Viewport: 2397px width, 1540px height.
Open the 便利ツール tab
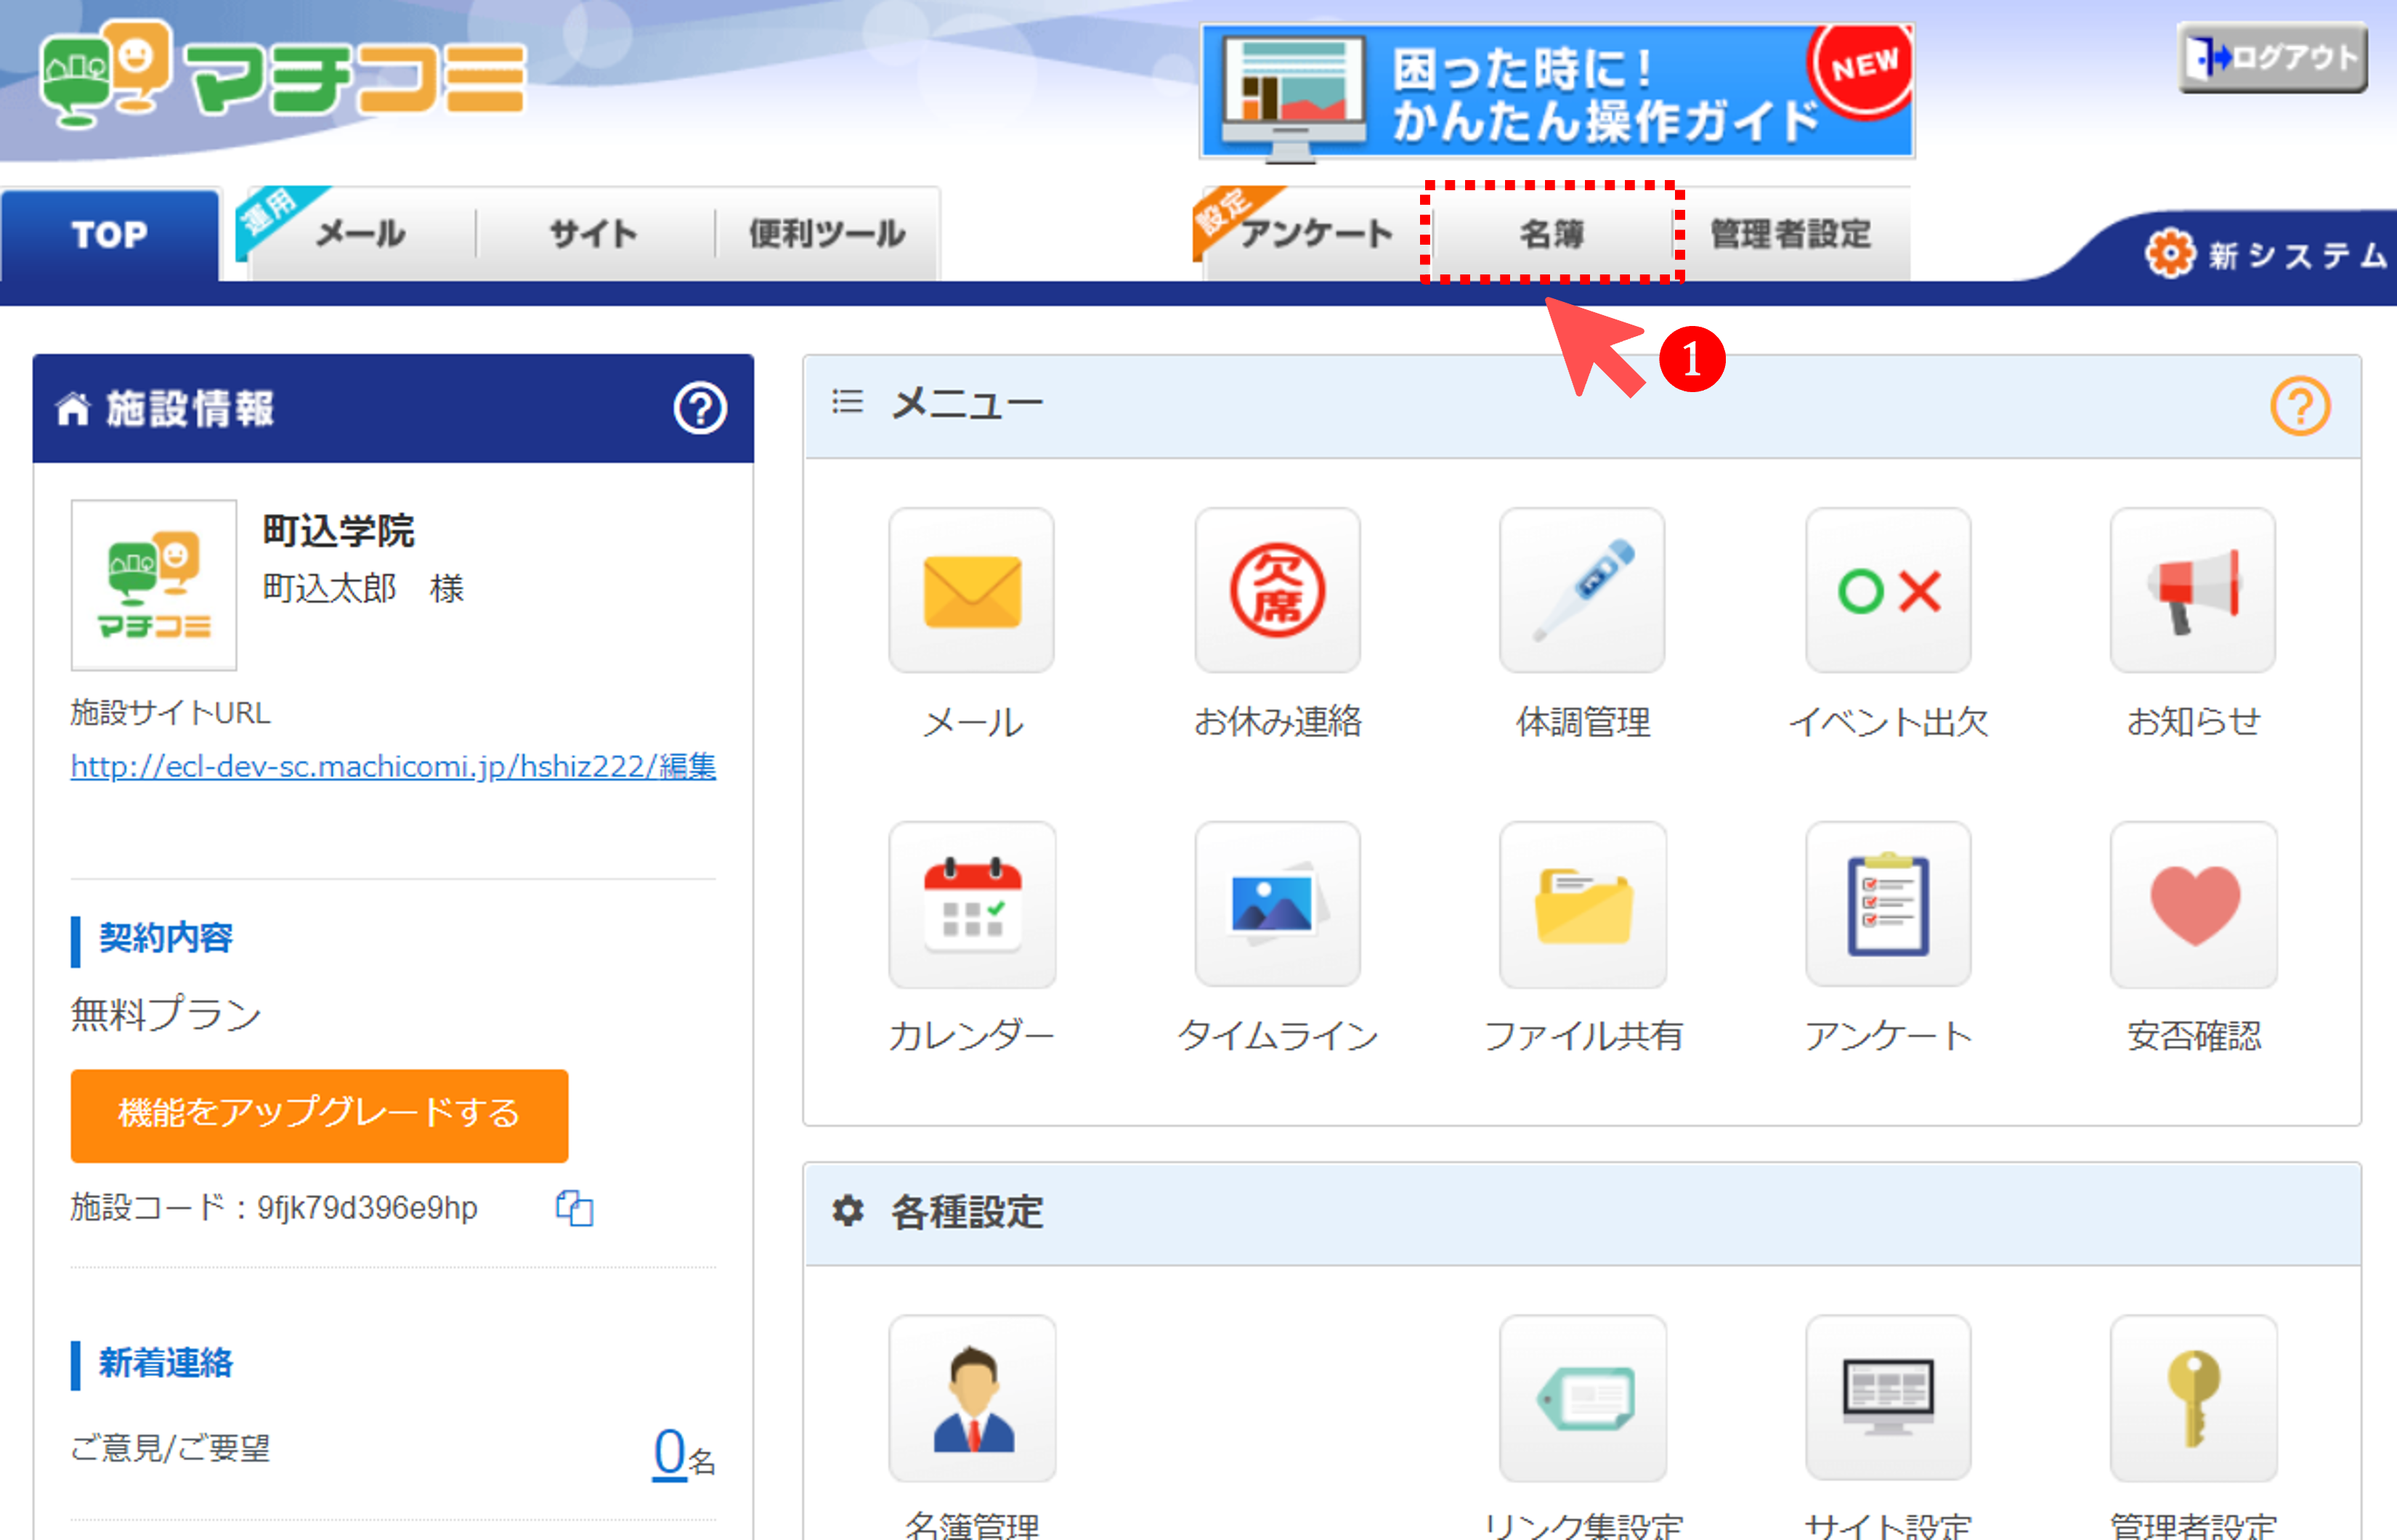827,234
